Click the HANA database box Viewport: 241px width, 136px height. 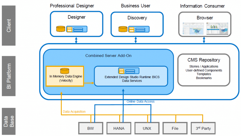119,128
